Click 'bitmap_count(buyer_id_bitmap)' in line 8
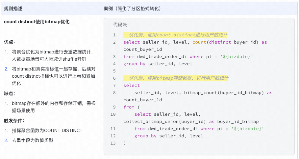Screen dimensions: 299x159 click(224, 93)
